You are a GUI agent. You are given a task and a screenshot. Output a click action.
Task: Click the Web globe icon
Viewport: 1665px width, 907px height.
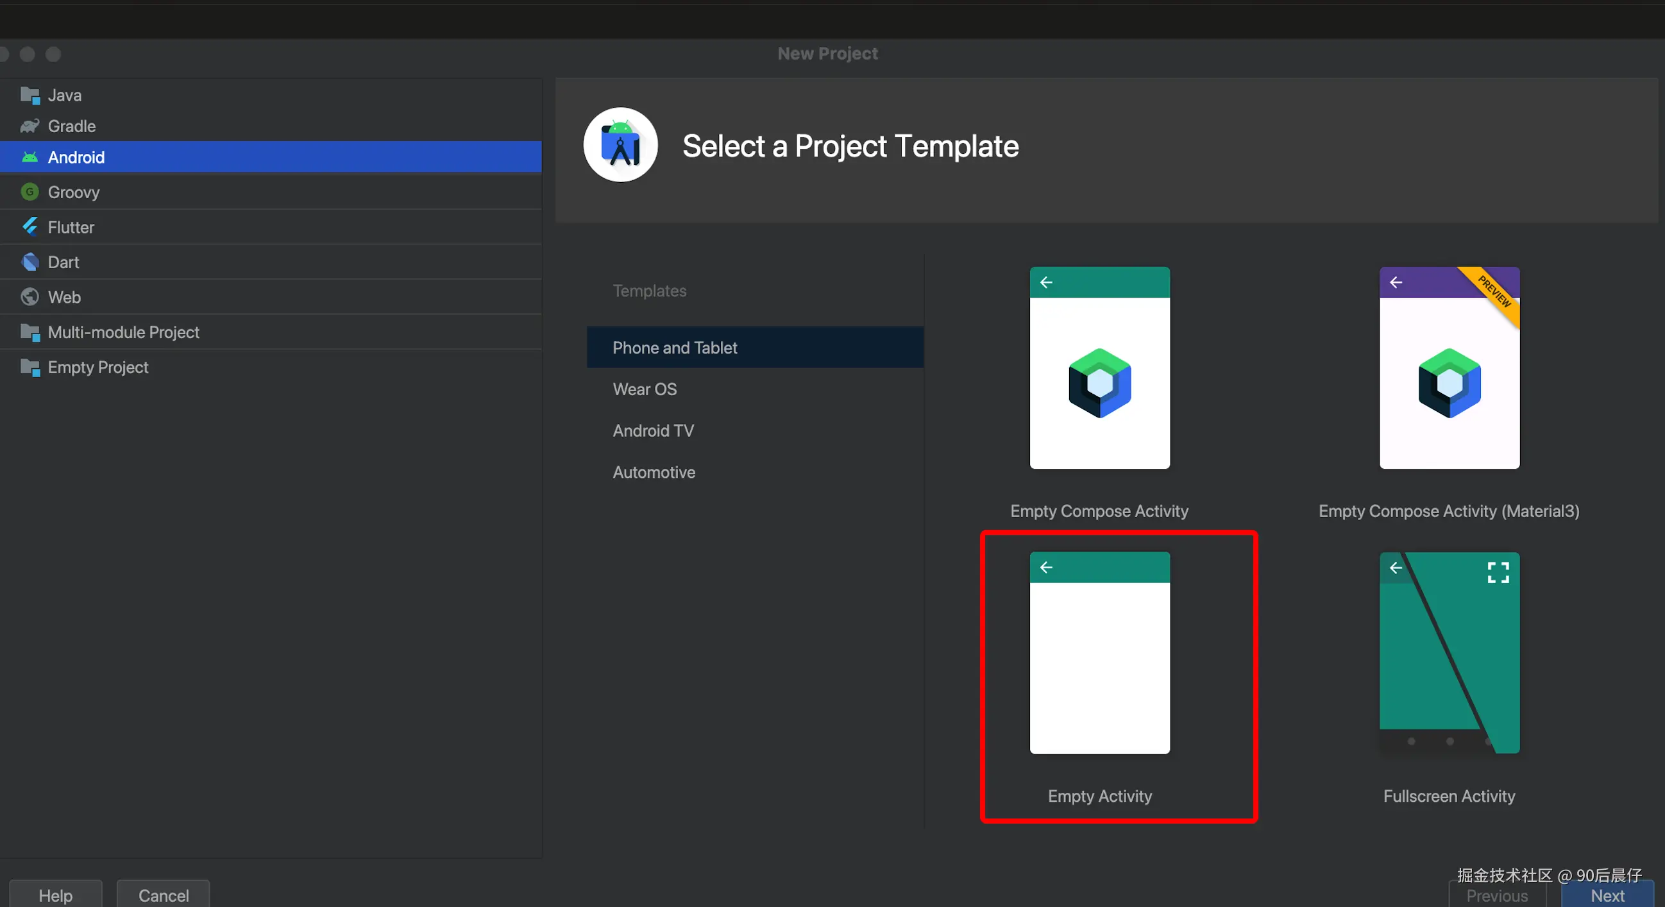pos(30,297)
